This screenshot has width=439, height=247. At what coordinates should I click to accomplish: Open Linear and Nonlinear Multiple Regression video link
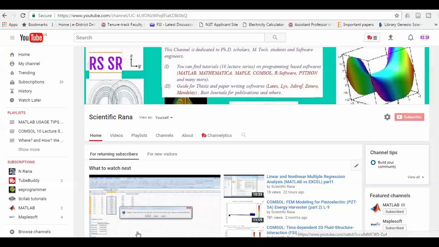tap(306, 179)
